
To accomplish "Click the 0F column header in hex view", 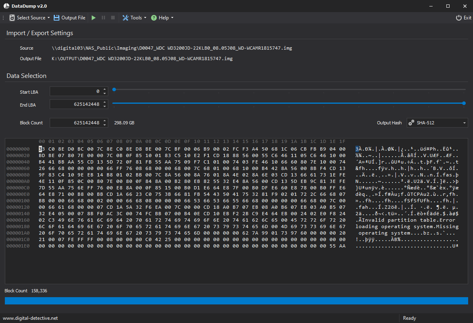I will tap(187, 141).
